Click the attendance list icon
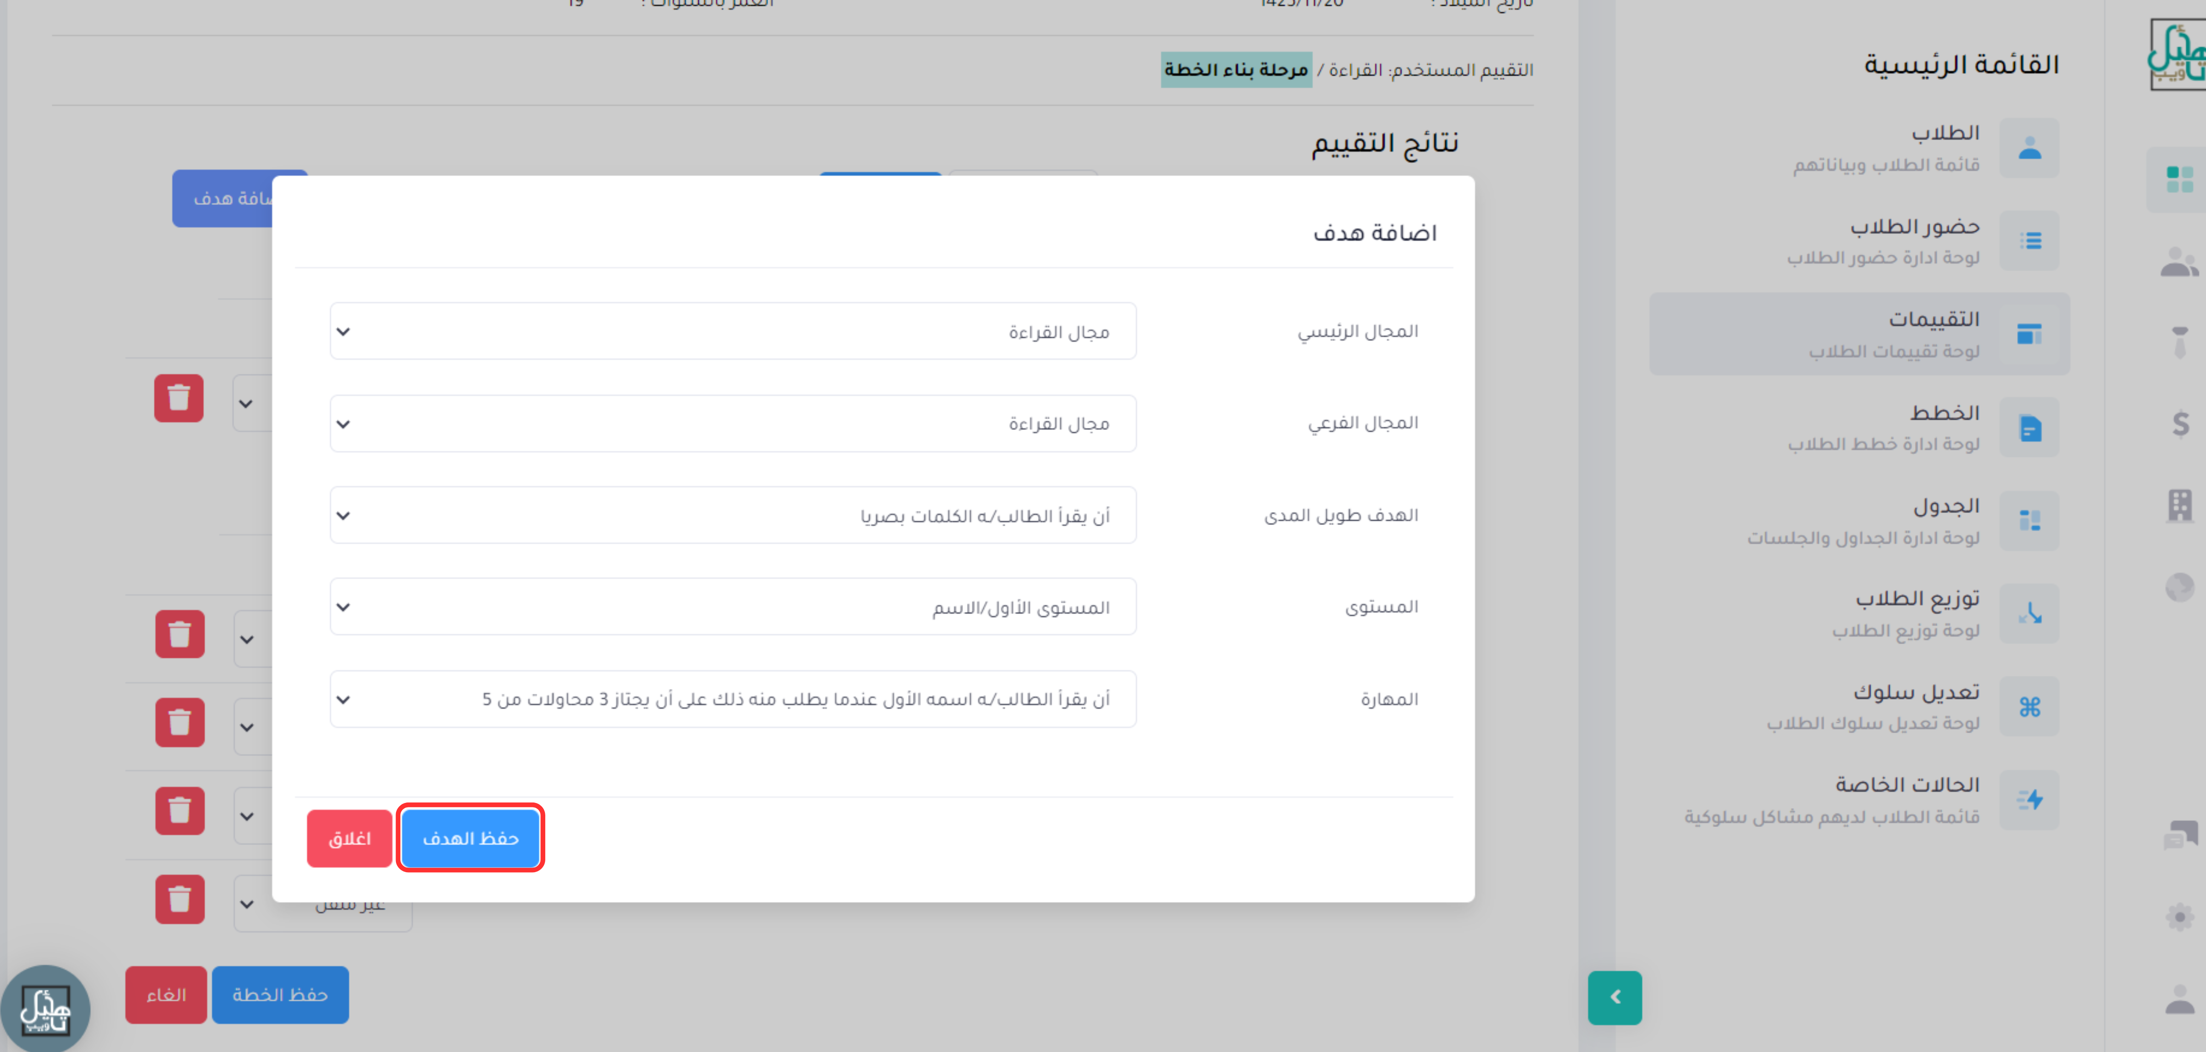This screenshot has height=1052, width=2206. pyautogui.click(x=2029, y=240)
